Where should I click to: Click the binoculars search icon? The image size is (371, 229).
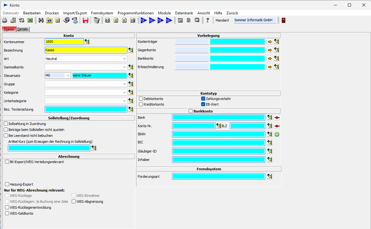[x=41, y=20]
